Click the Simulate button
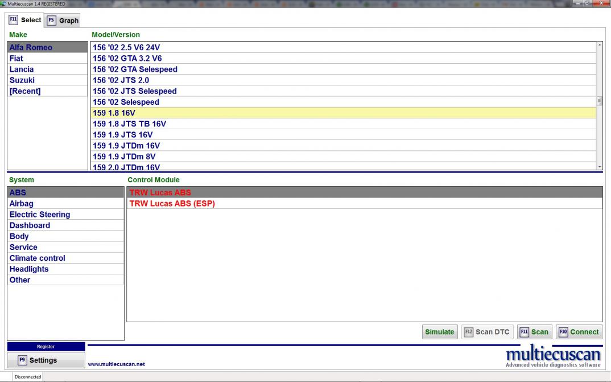Screen dimensions: 611x382 440,332
